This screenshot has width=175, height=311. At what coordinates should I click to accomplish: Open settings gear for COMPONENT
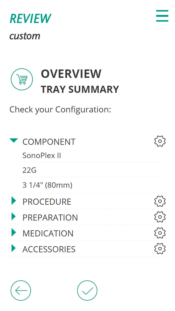[160, 141]
